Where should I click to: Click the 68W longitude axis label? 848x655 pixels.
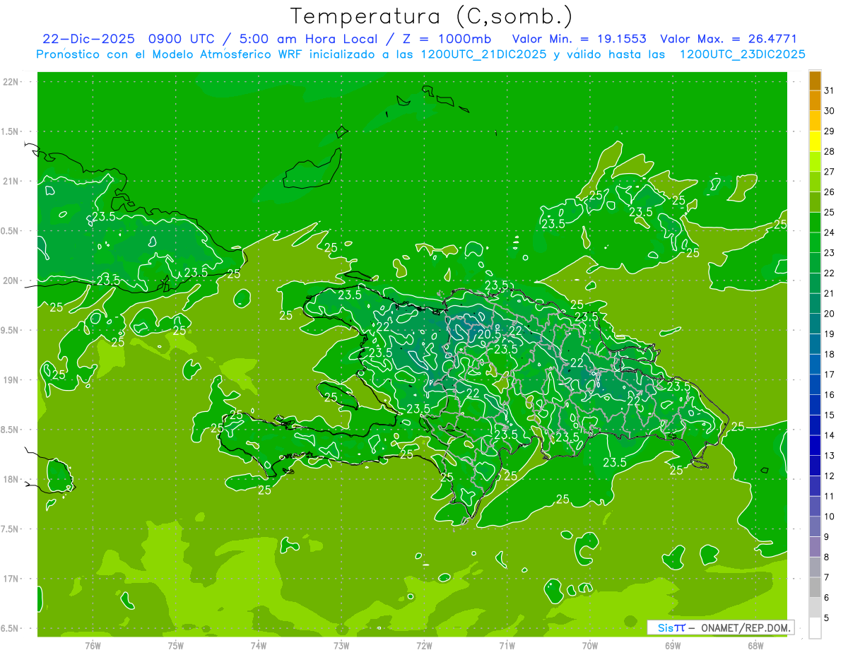click(x=755, y=645)
